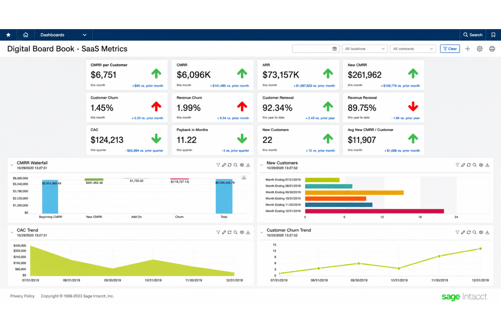Download the CAC Trend component
501x334 pixels.
248,232
